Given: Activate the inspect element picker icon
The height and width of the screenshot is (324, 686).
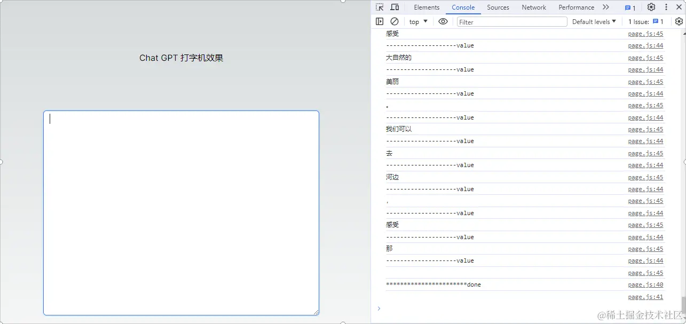Looking at the screenshot, I should [380, 7].
